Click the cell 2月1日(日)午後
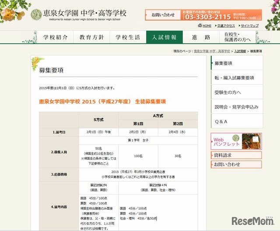The height and width of the screenshot is (231, 280). (98, 132)
